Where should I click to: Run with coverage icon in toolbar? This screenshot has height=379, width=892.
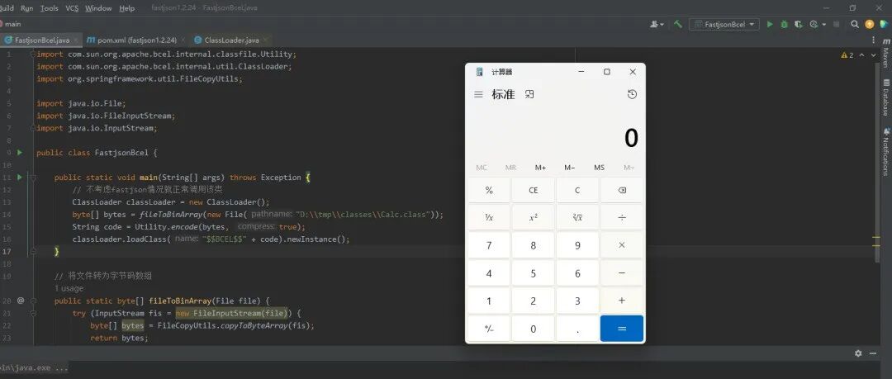coord(799,25)
